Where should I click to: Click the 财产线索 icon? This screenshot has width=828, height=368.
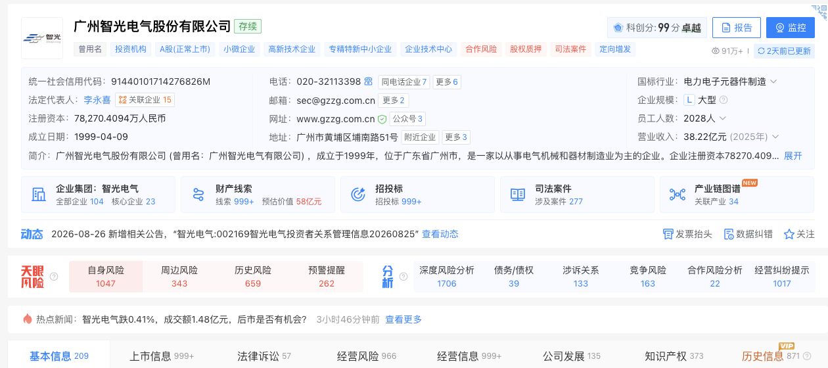[198, 195]
